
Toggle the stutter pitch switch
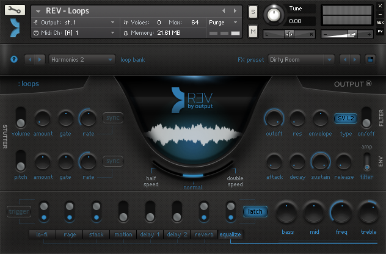coord(21,161)
